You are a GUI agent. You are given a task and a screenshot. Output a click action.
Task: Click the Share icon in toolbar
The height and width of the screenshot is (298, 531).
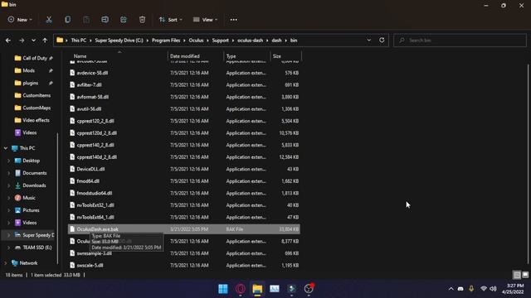pos(124,20)
